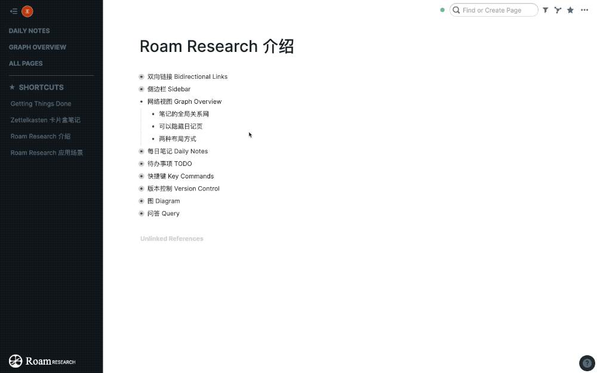
Task: Click the bullet of 侧边栏 Sidebar
Action: pos(141,89)
